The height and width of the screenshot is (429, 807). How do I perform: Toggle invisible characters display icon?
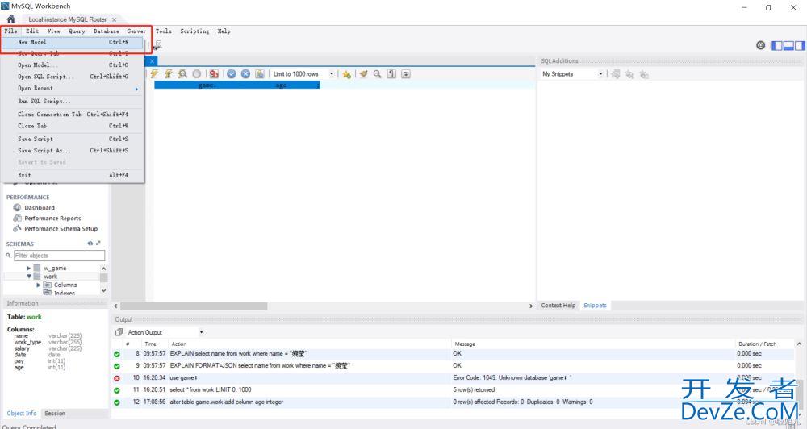[391, 74]
